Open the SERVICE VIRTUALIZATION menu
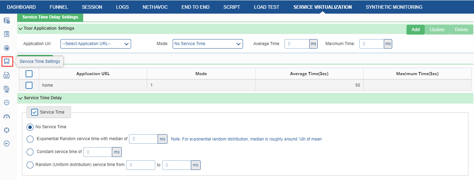The image size is (474, 180). [323, 7]
